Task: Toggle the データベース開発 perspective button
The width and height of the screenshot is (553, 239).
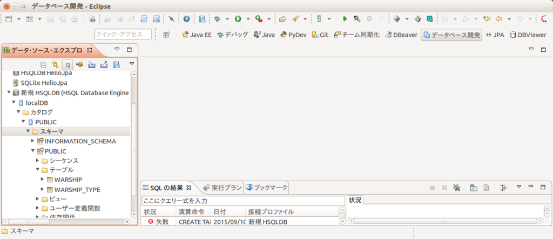Action: click(451, 35)
